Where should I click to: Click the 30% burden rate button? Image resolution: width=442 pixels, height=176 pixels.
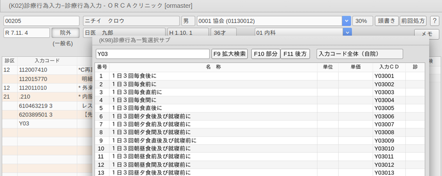pyautogui.click(x=363, y=21)
